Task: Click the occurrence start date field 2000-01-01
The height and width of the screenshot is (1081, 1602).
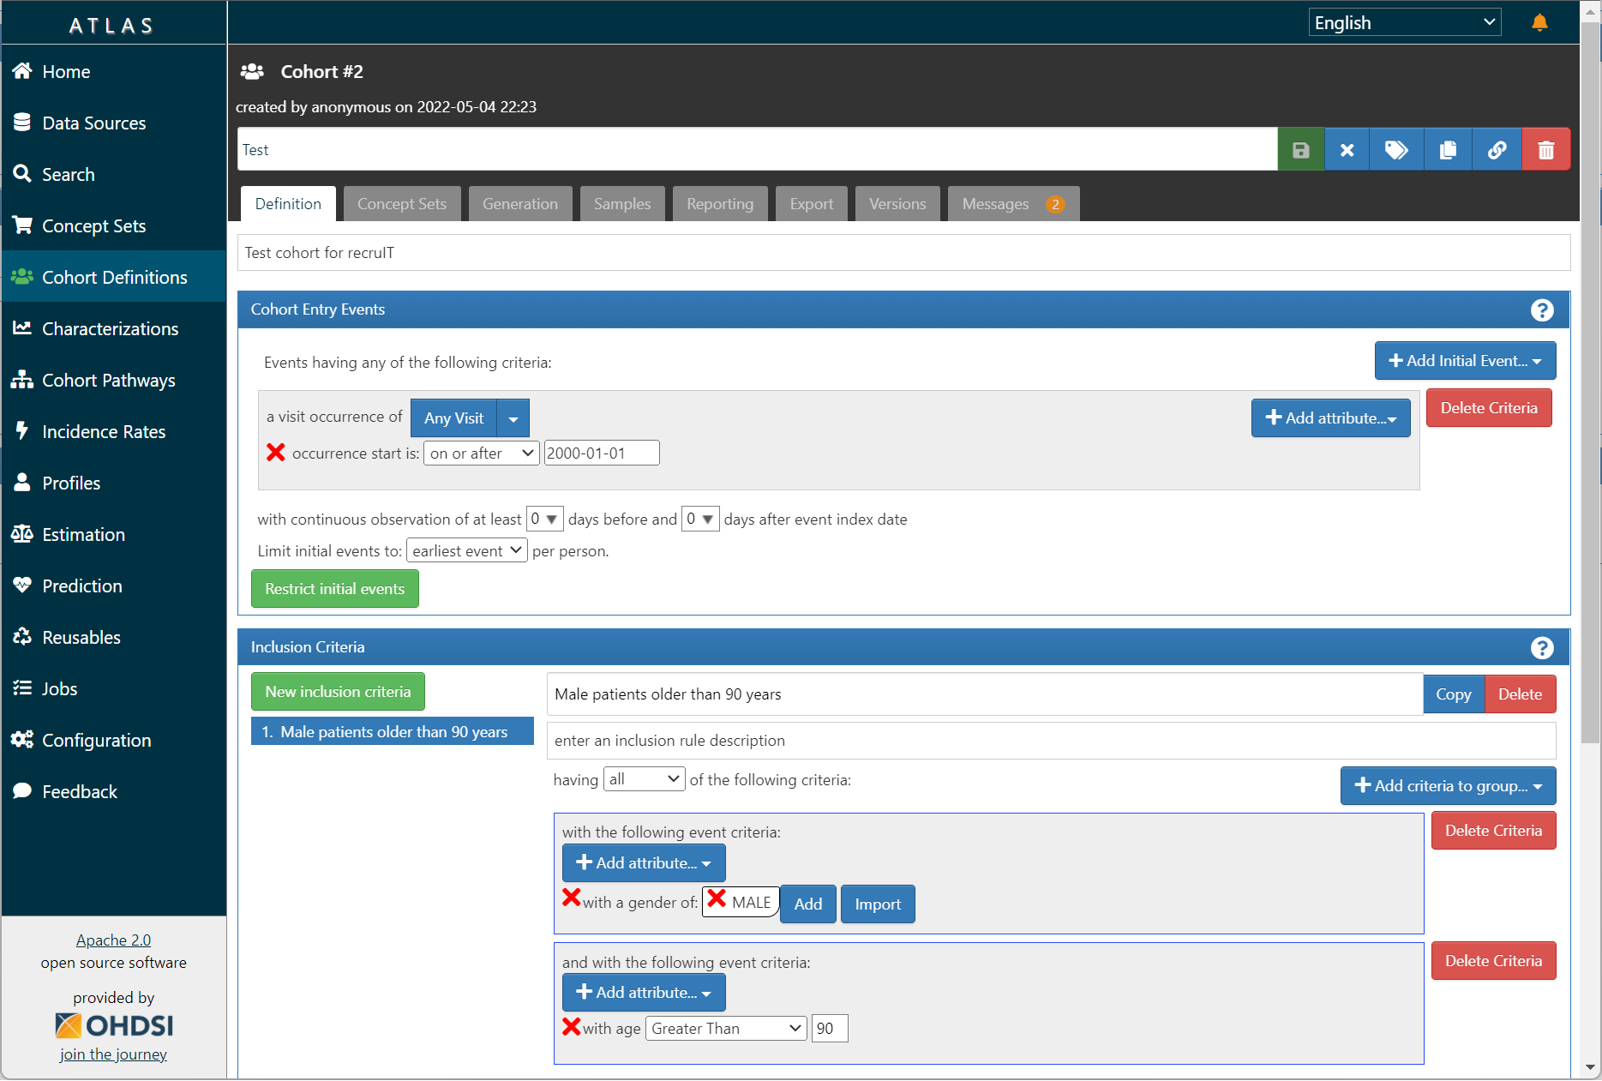Action: click(x=602, y=453)
